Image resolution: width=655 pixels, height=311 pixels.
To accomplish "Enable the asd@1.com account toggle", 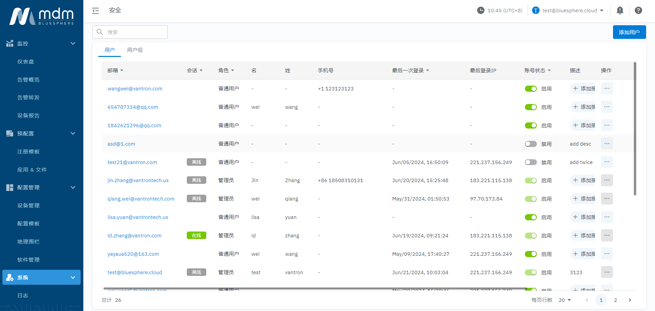I will [x=531, y=144].
